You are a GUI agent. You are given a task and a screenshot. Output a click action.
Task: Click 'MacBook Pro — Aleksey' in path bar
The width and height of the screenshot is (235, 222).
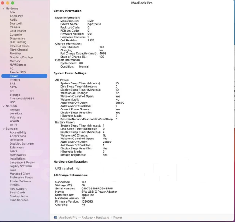tap(76, 218)
